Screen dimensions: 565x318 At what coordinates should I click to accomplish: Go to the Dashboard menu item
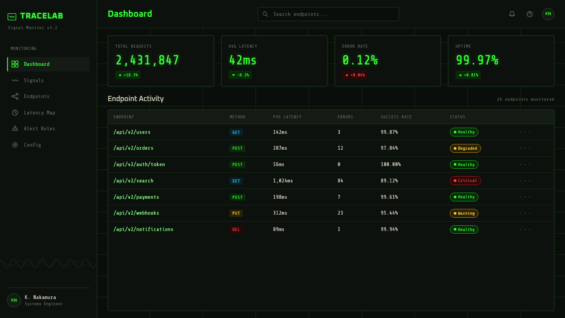pos(49,64)
